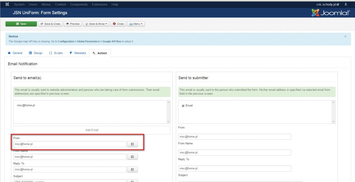Select msc@home.pl in the email list
The width and height of the screenshot is (355, 182).
[26, 106]
